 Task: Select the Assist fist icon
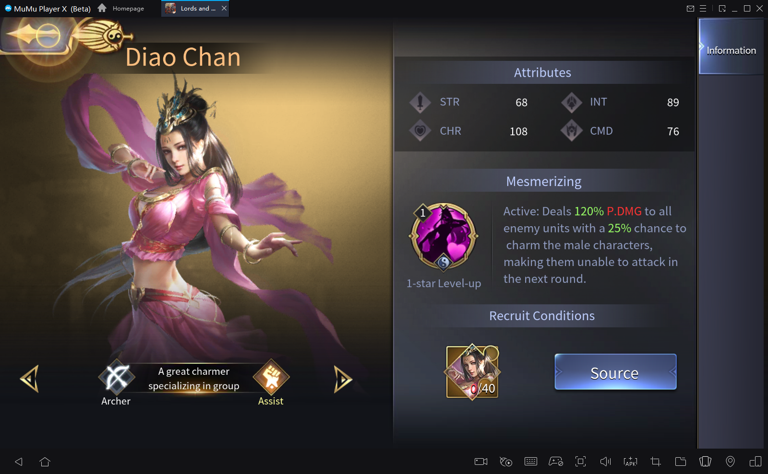(271, 377)
